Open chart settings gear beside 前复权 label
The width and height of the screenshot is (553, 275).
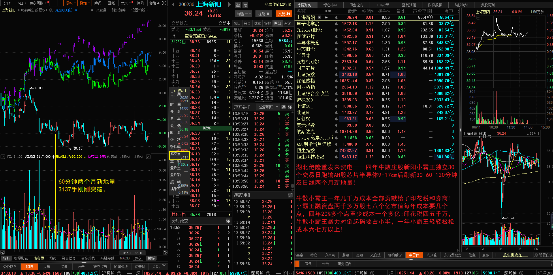click(51, 10)
